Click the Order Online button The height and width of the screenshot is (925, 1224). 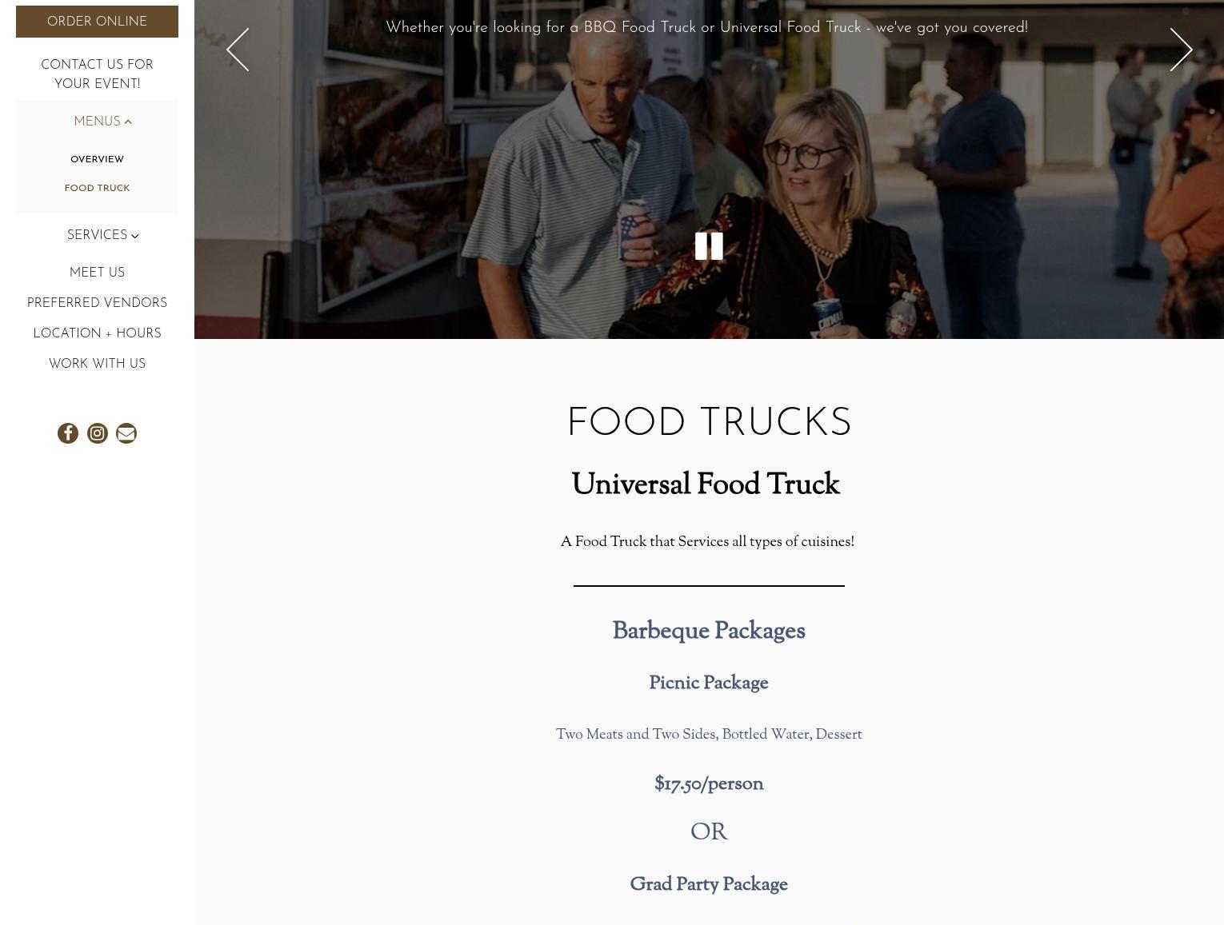pos(97,22)
